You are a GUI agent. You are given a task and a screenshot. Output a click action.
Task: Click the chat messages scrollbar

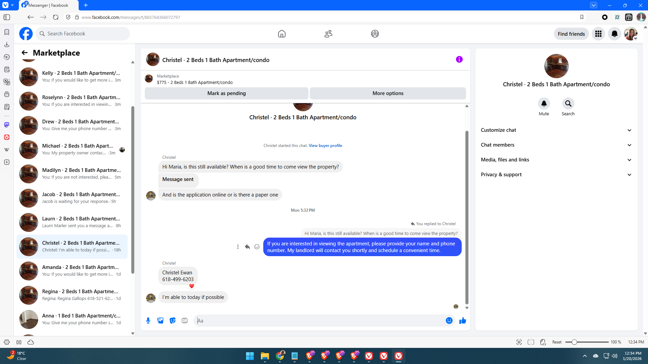[x=467, y=217]
